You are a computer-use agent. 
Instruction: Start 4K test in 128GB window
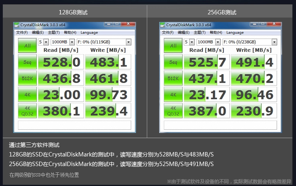[27, 95]
